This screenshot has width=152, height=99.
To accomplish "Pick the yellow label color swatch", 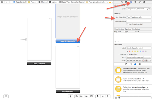I will pyautogui.click(x=135, y=51).
